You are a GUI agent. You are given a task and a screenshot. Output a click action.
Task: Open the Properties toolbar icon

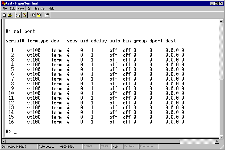tap(47, 15)
